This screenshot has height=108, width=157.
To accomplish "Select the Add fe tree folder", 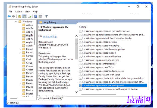I will 28,28.
